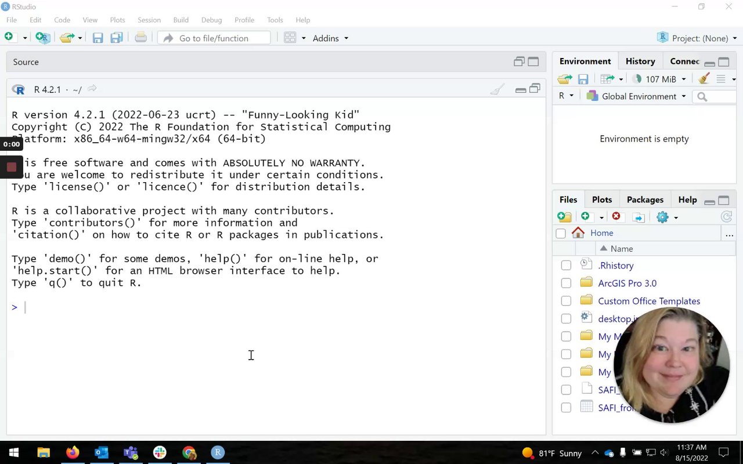This screenshot has width=743, height=464.
Task: Open Firefox from the taskbar
Action: pyautogui.click(x=73, y=452)
